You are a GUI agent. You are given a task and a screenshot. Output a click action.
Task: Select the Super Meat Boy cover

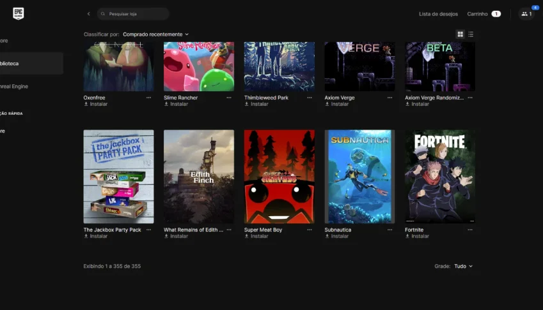[279, 177]
